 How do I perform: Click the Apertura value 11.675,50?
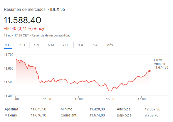(x=38, y=109)
